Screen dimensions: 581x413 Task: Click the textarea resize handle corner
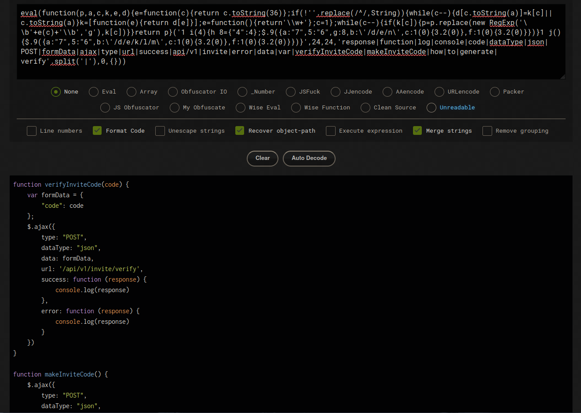(563, 77)
